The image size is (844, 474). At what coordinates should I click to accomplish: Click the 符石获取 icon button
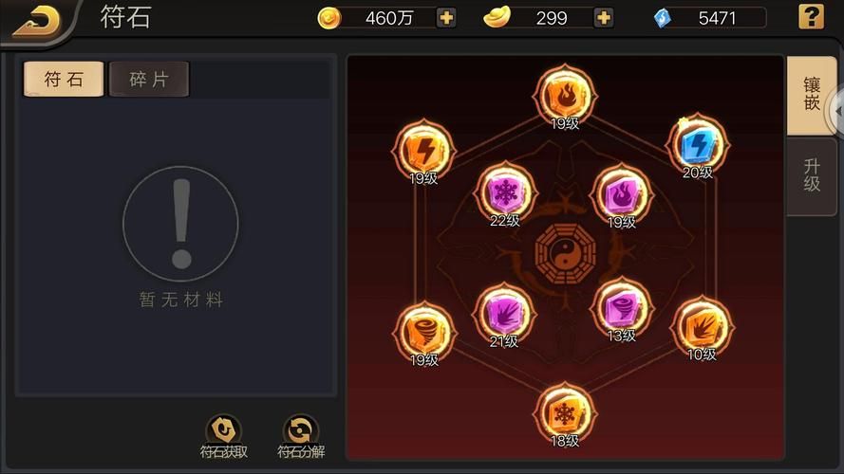(223, 436)
